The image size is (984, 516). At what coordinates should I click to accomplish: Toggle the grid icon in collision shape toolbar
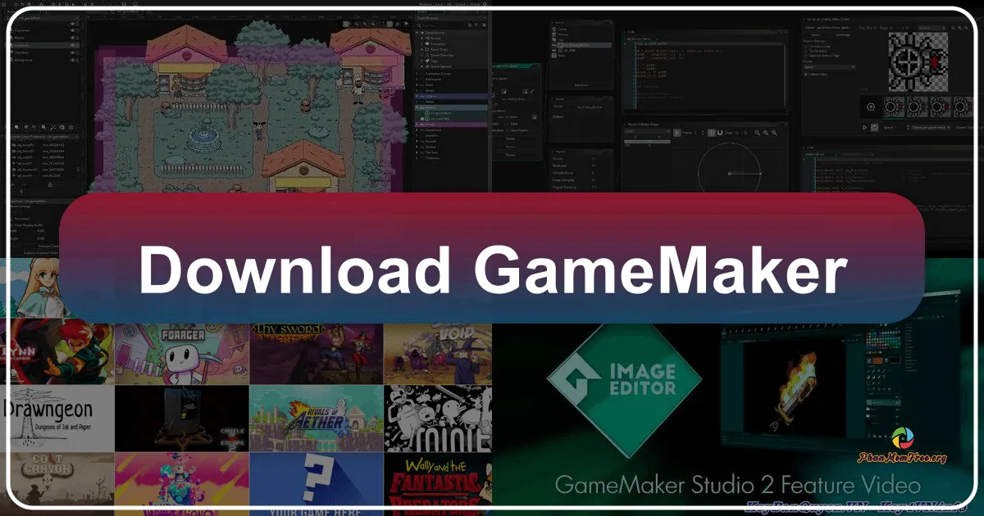tap(712, 133)
